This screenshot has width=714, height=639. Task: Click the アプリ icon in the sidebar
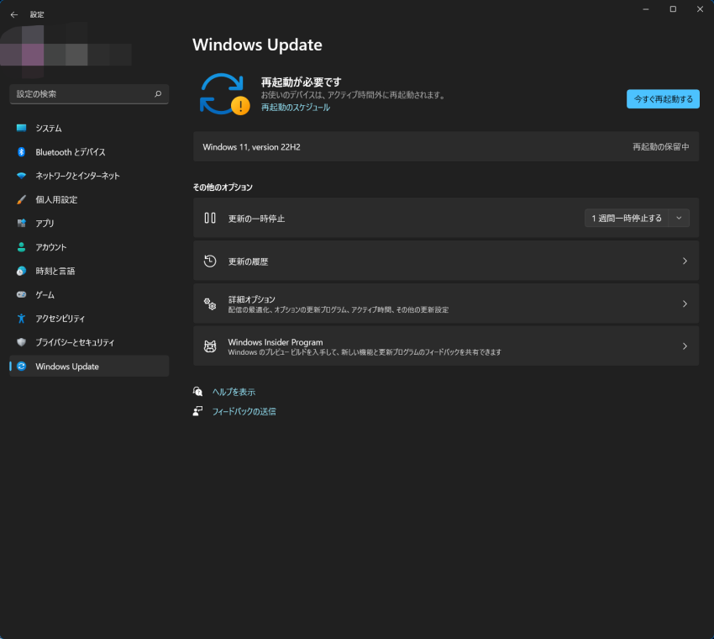point(21,224)
